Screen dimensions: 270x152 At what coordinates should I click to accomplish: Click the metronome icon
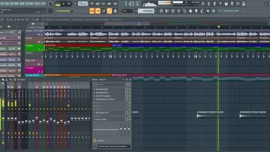click(92, 4)
